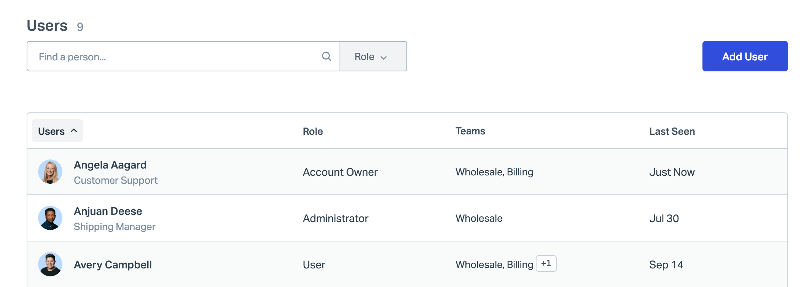Click Angela Aagard's avatar photo
809x287 pixels.
coord(50,172)
